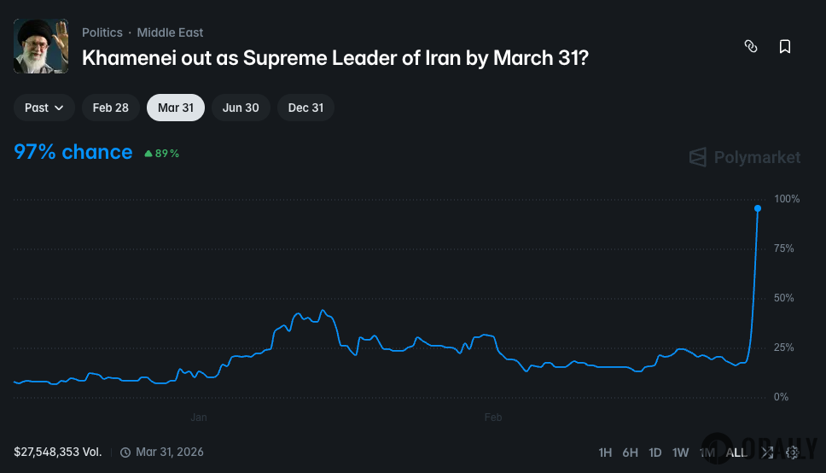Set chart range to 1H
Screen dimensions: 826x473
pyautogui.click(x=605, y=453)
